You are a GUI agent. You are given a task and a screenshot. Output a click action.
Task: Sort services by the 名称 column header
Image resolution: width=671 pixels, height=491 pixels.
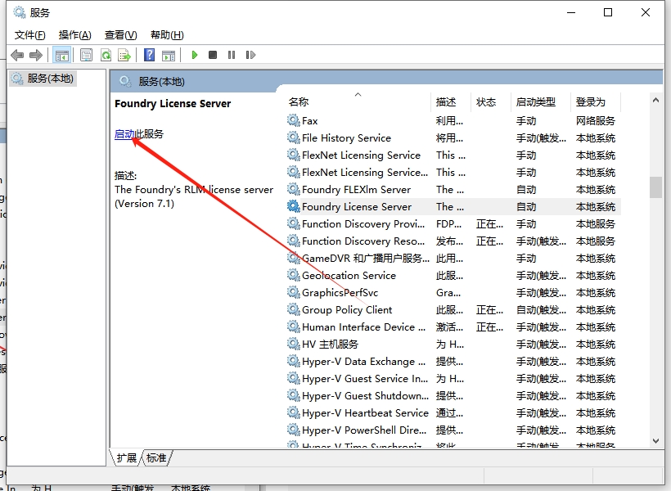tap(299, 101)
